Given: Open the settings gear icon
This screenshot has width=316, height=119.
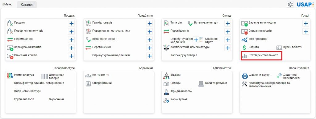Looking at the screenshot, I should (290, 4).
